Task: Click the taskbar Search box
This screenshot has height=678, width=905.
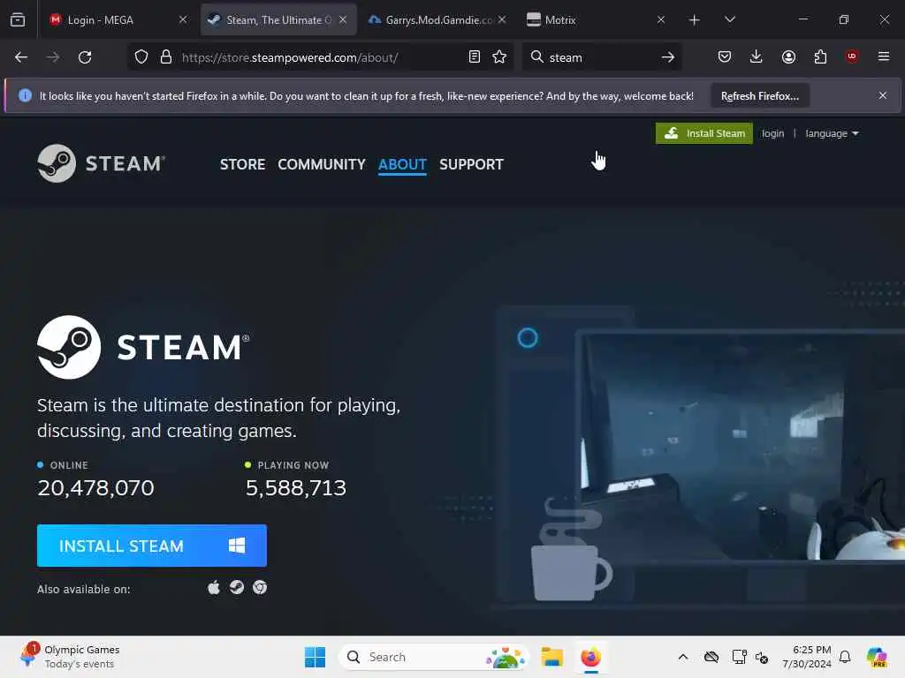Action: tap(433, 657)
